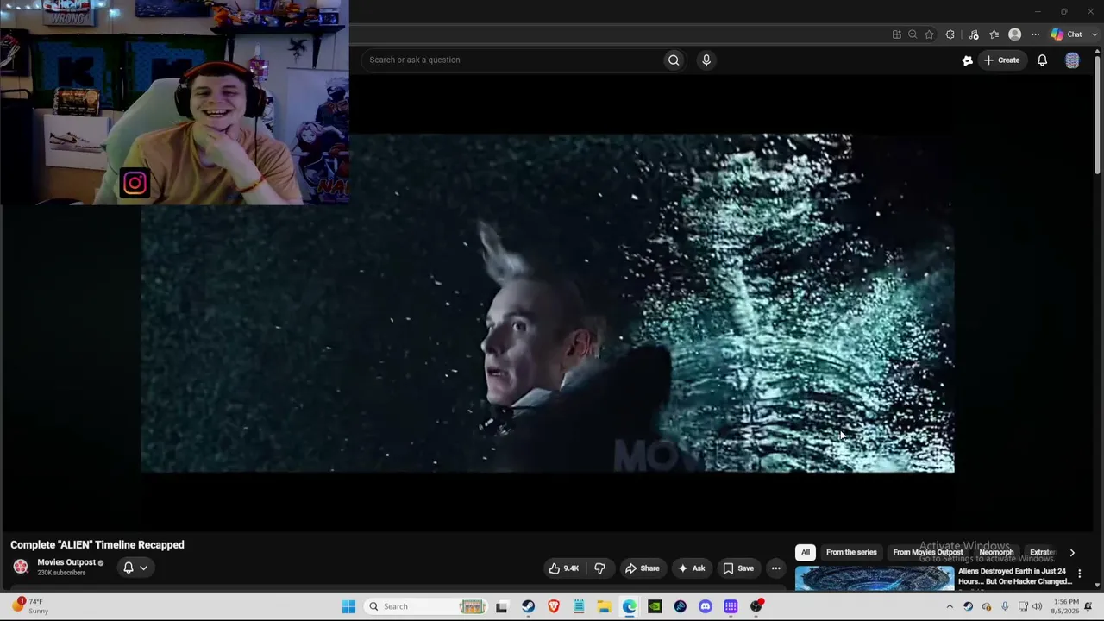Expand the chevron next to Copilot Chat
The height and width of the screenshot is (621, 1104).
(1095, 34)
